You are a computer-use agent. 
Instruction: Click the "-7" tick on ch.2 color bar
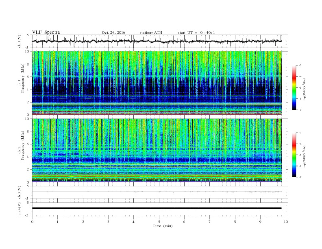300,177
